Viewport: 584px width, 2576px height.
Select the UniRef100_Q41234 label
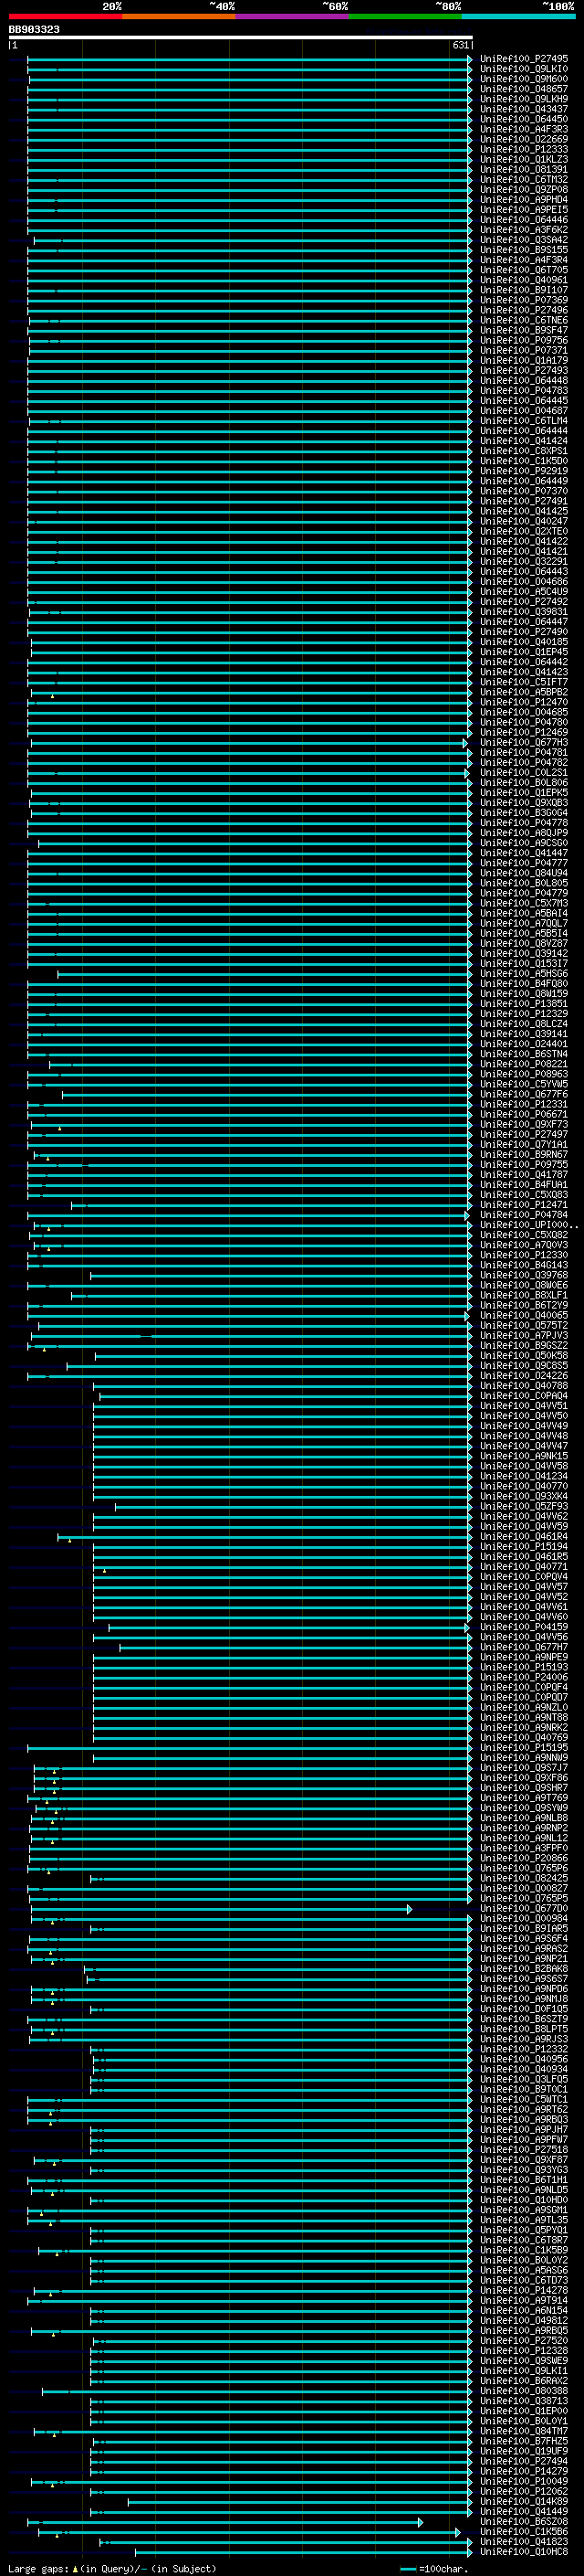click(x=524, y=1476)
